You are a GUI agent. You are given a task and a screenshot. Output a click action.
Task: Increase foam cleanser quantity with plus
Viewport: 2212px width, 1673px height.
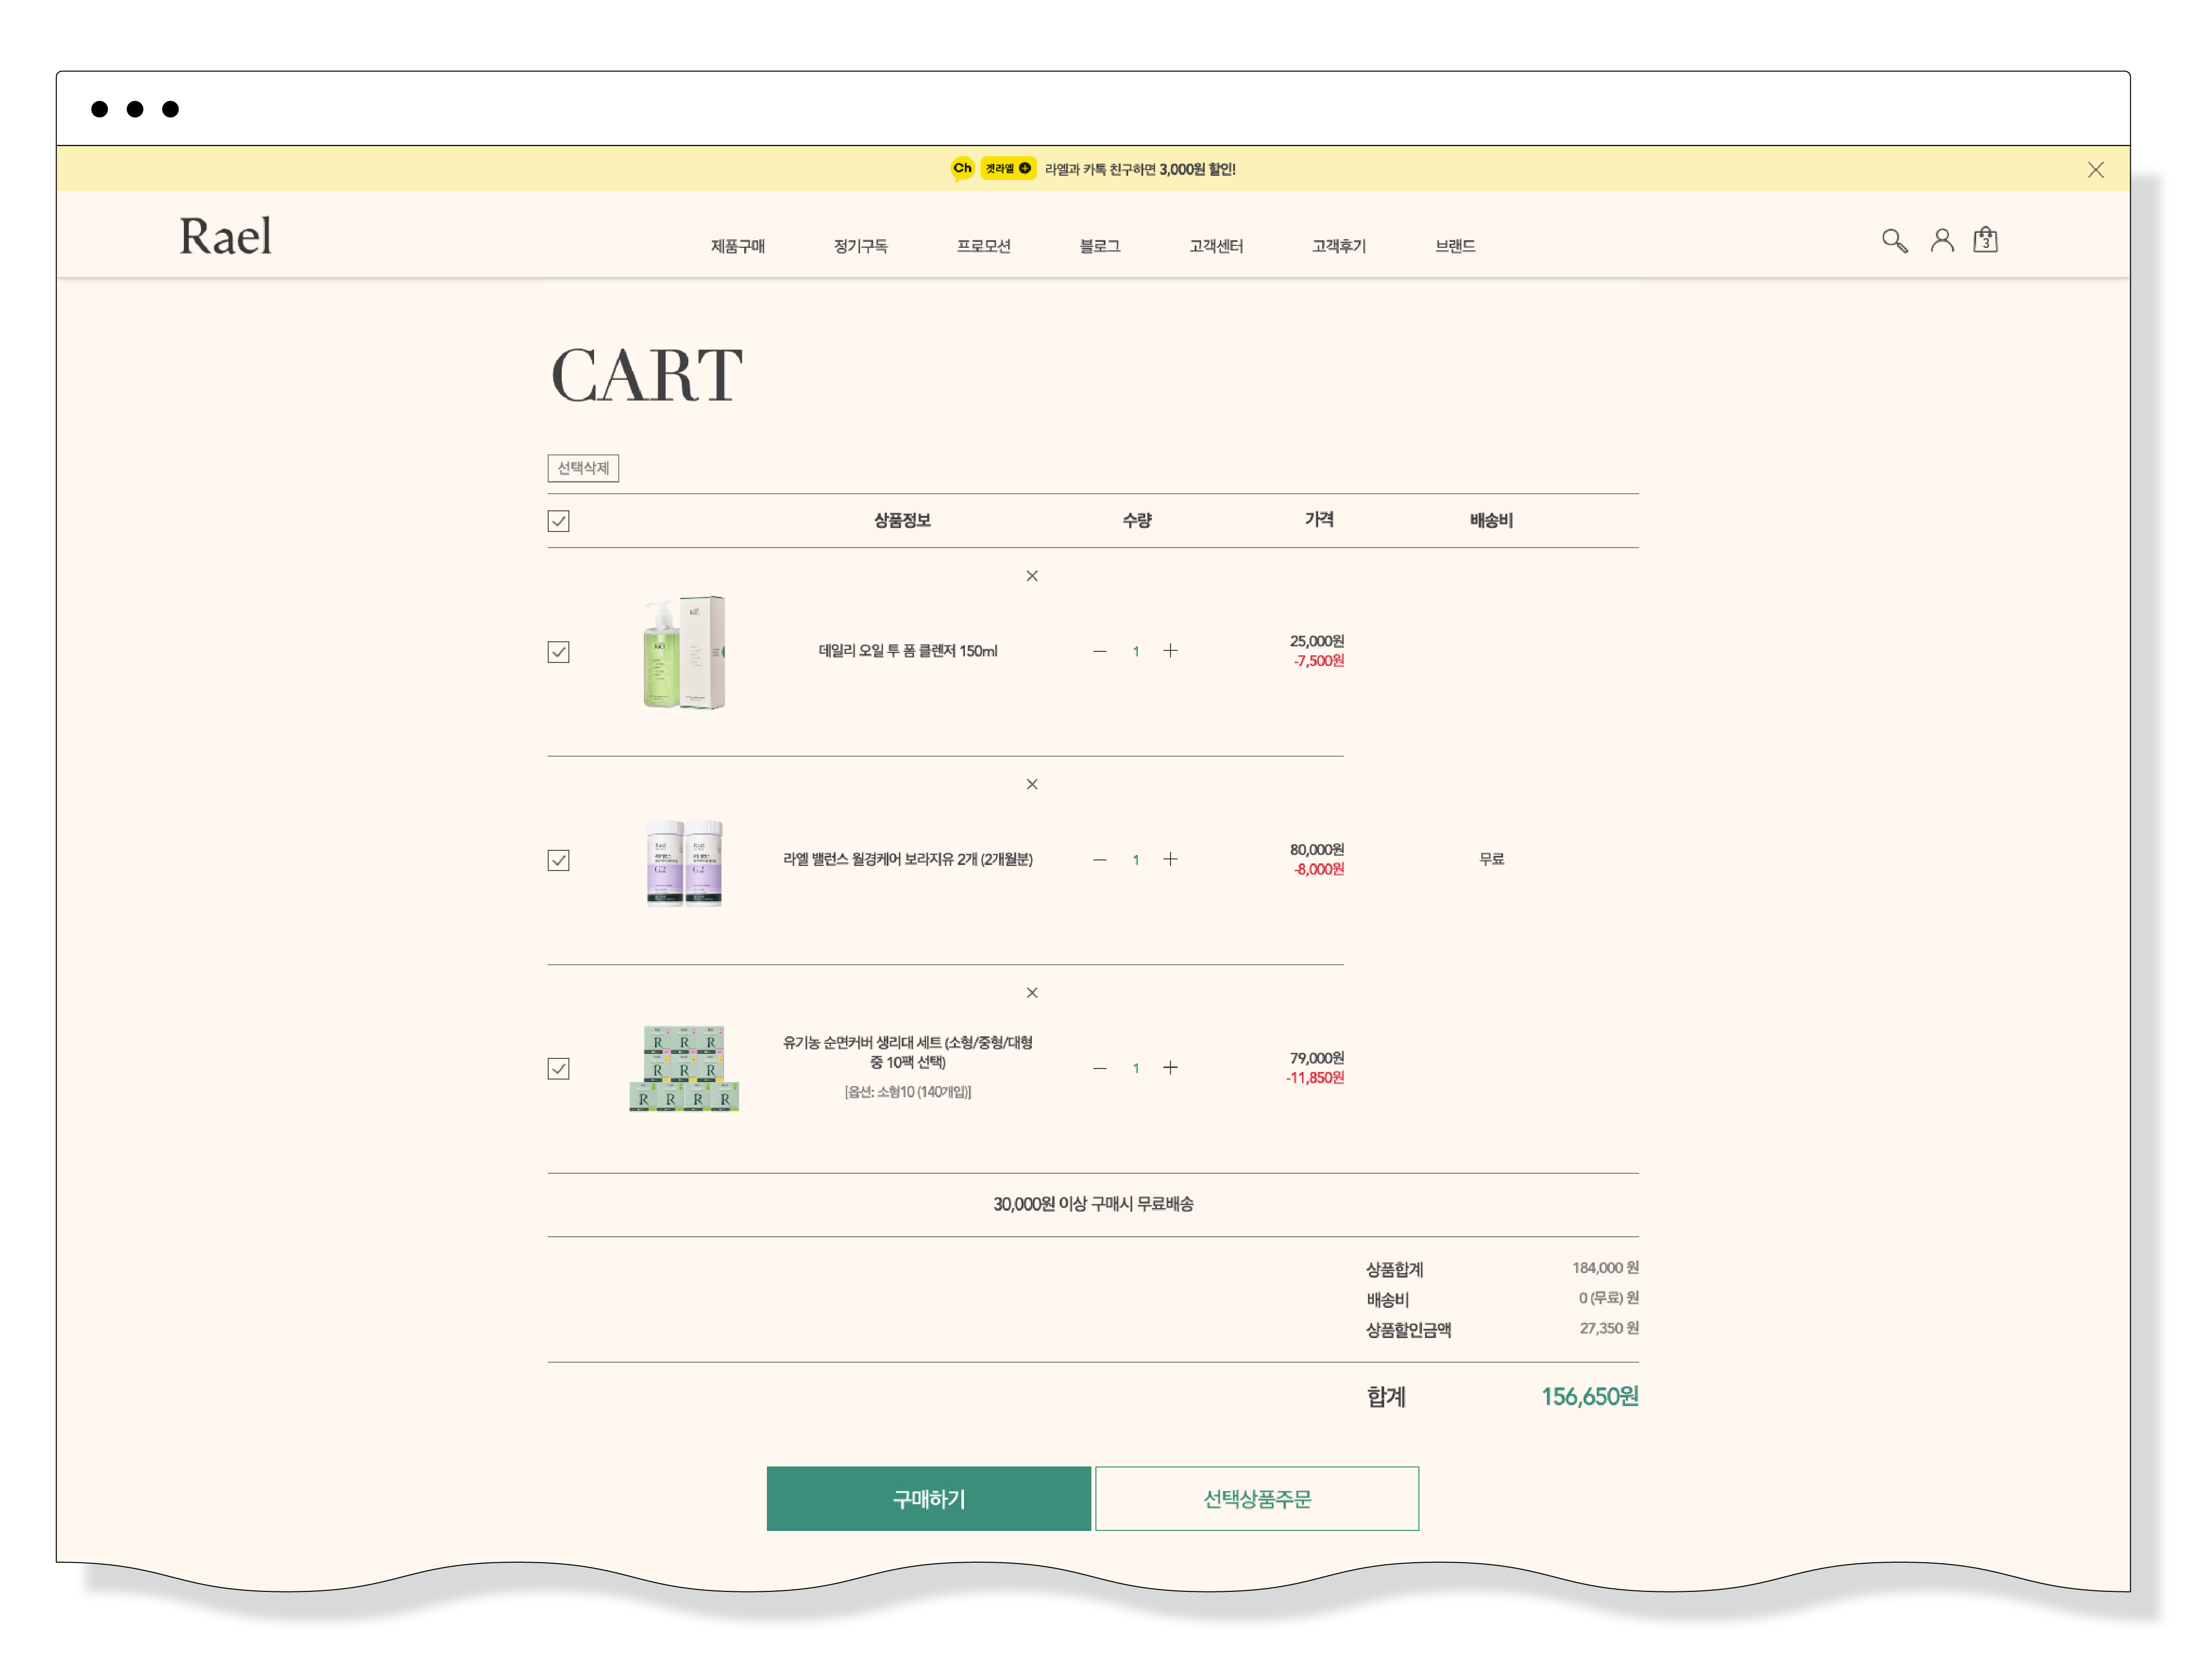point(1170,651)
